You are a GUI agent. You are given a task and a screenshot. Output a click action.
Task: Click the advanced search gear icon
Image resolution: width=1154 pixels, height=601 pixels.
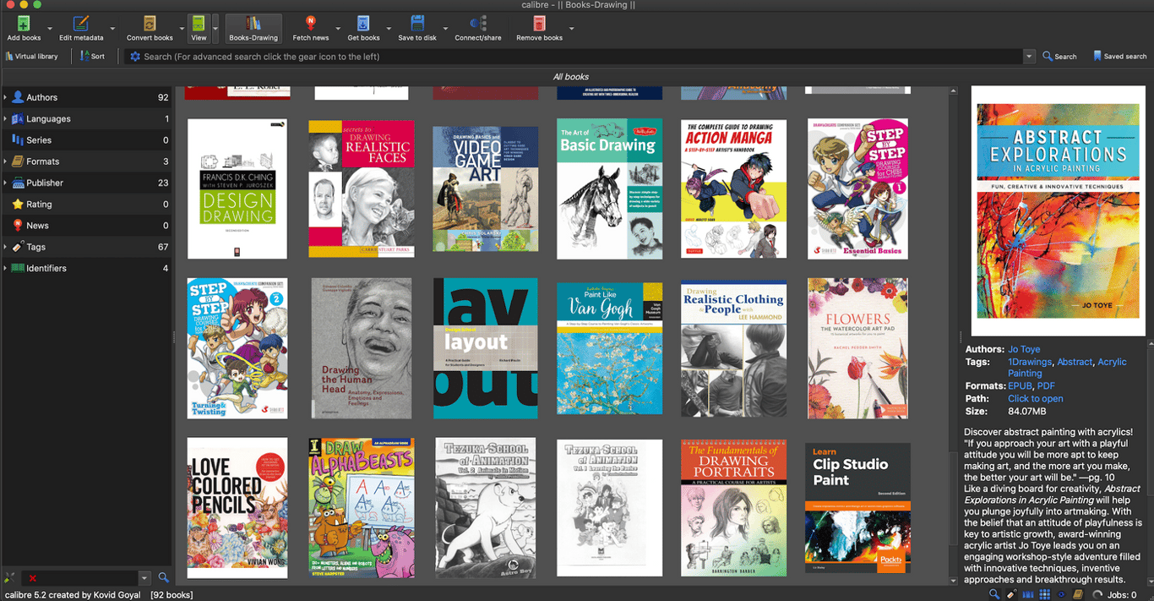[x=134, y=57]
